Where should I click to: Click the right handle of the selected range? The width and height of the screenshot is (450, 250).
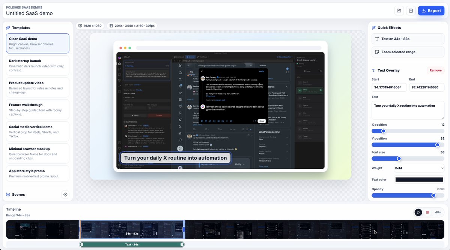click(184, 229)
